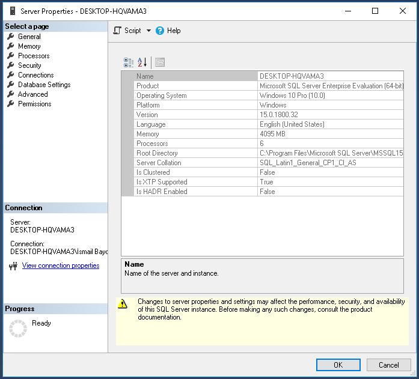Click the warning triangle icon
This screenshot has height=379, width=419.
123,304
